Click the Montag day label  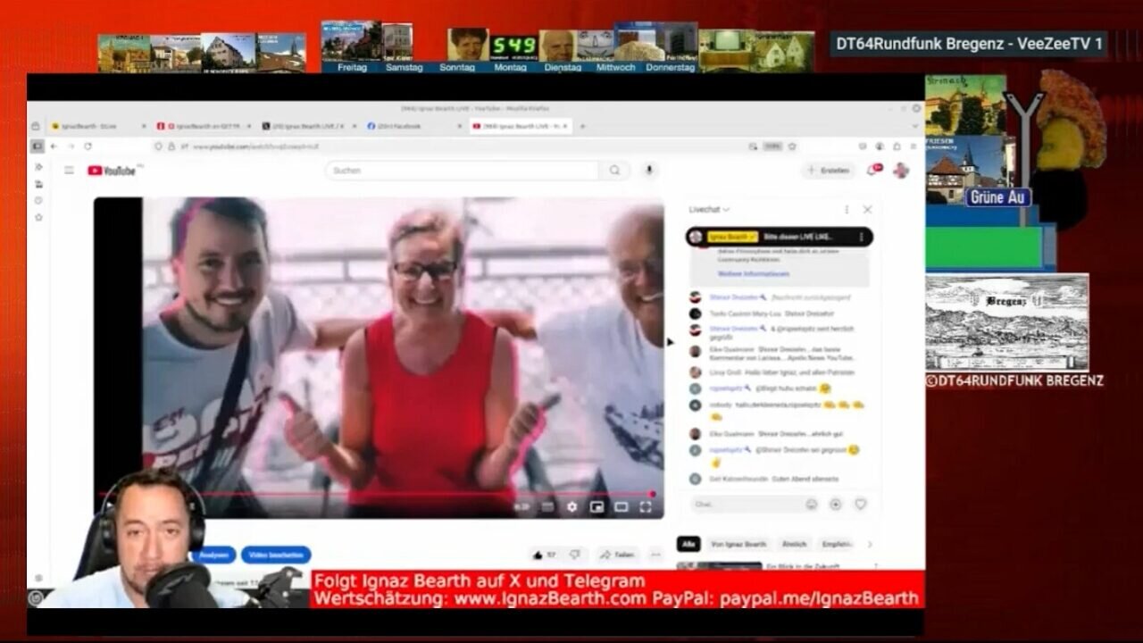[511, 67]
